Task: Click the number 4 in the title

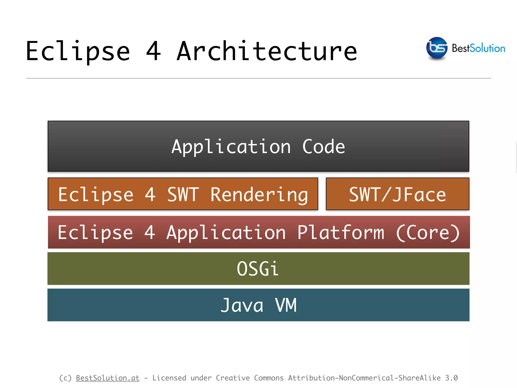Action: click(x=153, y=52)
